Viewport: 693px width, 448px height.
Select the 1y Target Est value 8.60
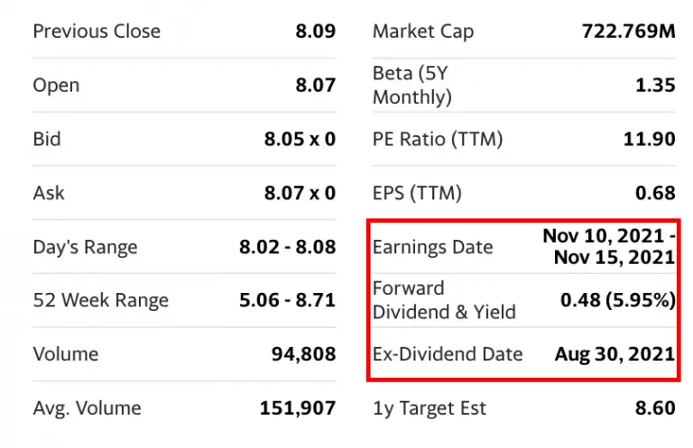click(655, 407)
